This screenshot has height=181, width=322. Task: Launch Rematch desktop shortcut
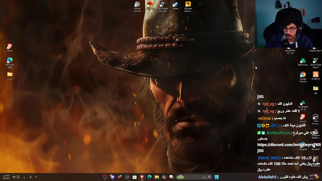click(x=315, y=146)
